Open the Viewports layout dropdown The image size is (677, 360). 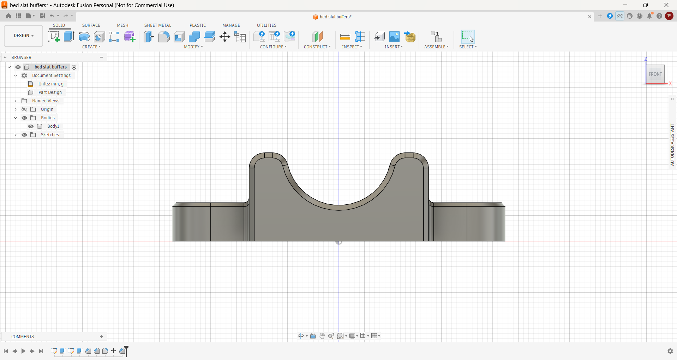(x=376, y=336)
